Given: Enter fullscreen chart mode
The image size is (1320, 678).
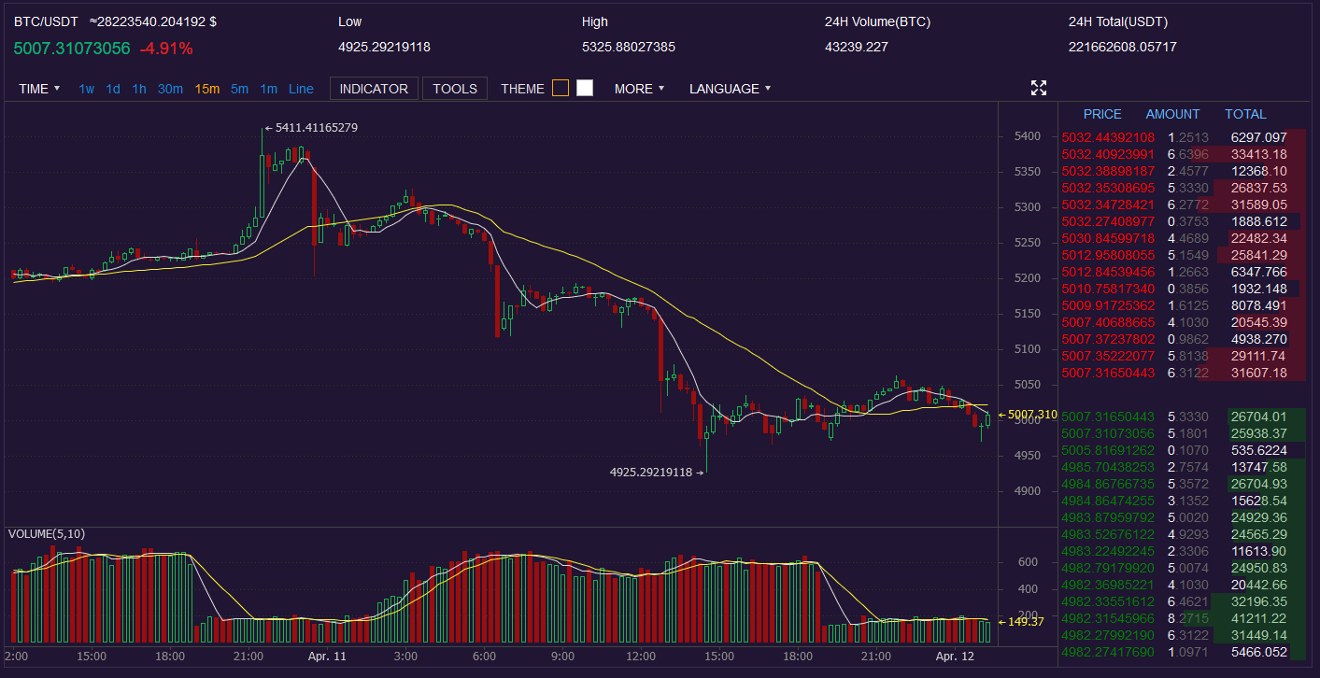Looking at the screenshot, I should (1038, 88).
